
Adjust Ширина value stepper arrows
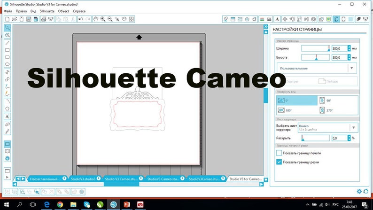pos(349,48)
